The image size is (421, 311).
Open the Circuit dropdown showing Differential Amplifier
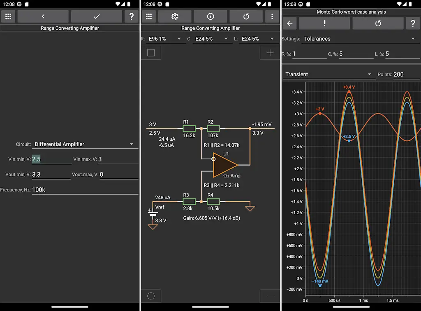84,144
